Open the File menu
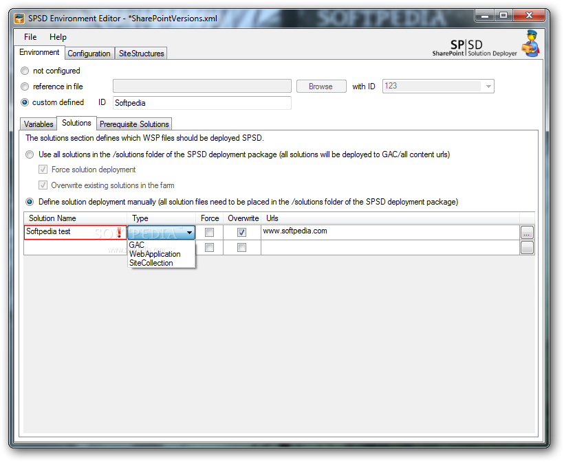Viewport: 564px width, 462px height. [x=30, y=37]
